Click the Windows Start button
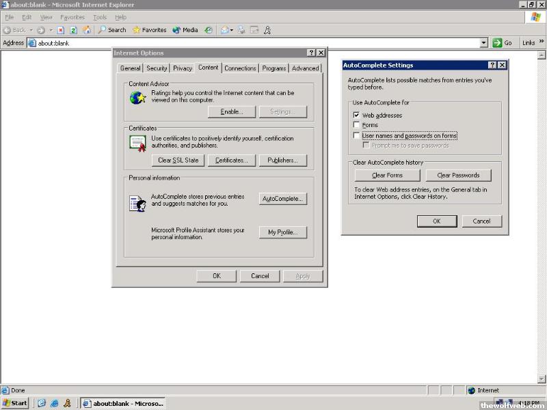This screenshot has height=410, width=547. pos(15,403)
